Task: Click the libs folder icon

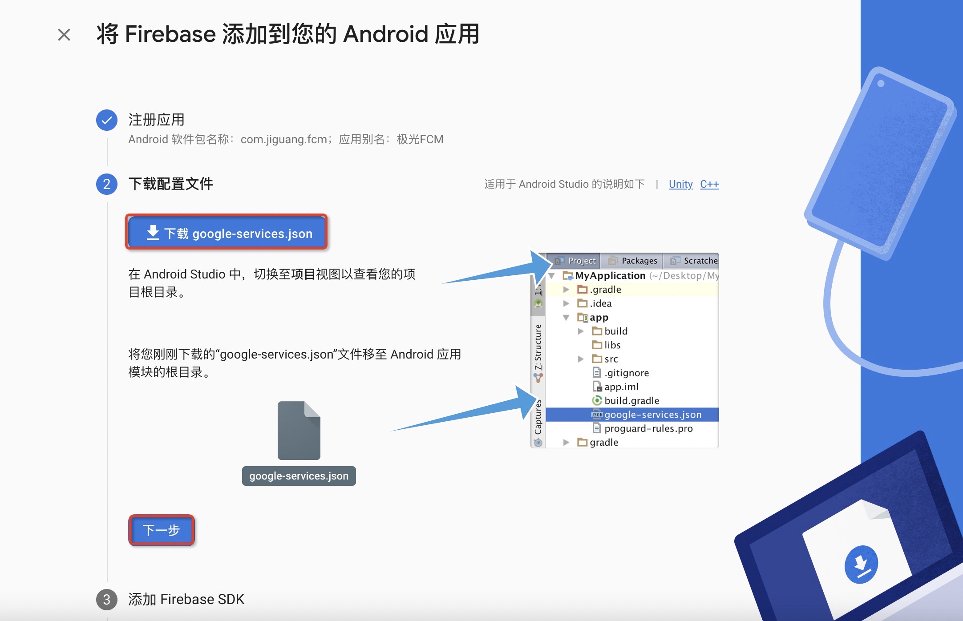Action: click(x=597, y=345)
